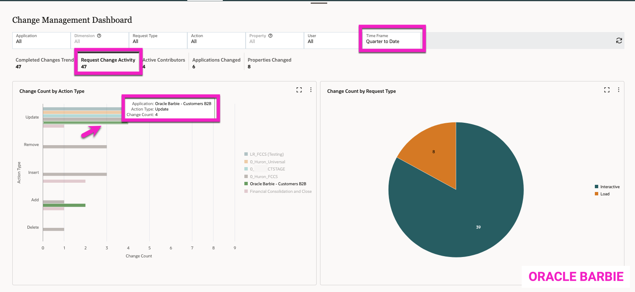Open the Application filter dropdown
The image size is (635, 292).
41,39
